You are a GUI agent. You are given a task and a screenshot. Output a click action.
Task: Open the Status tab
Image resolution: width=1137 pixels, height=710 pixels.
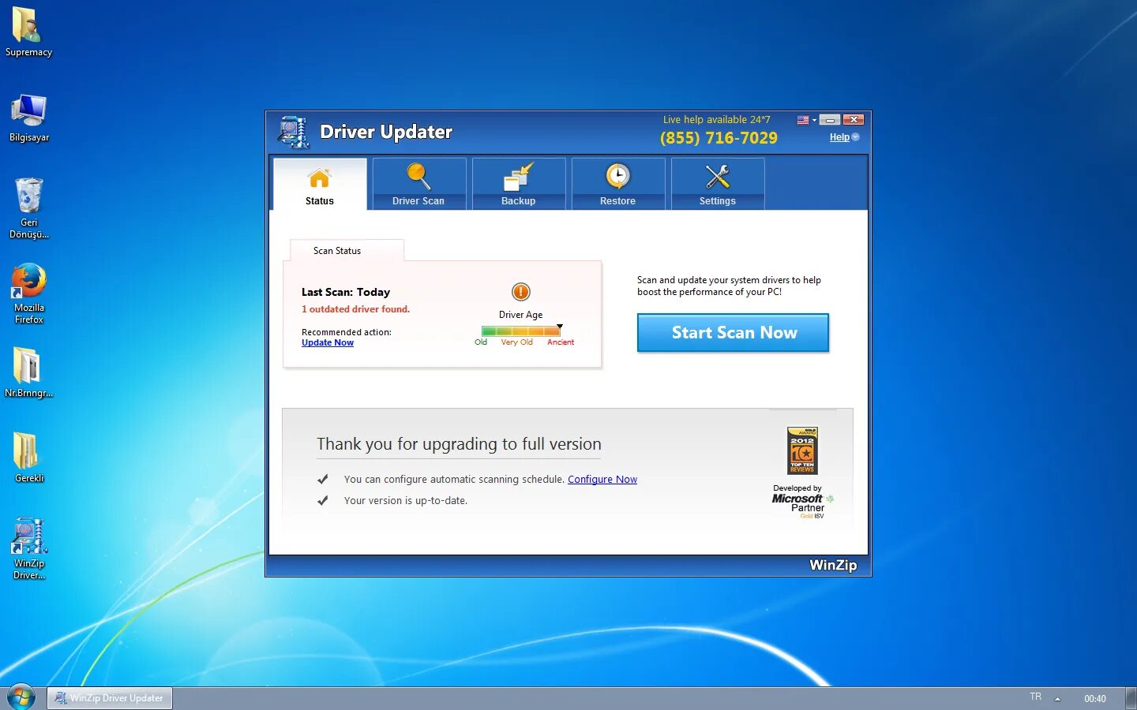pos(320,184)
